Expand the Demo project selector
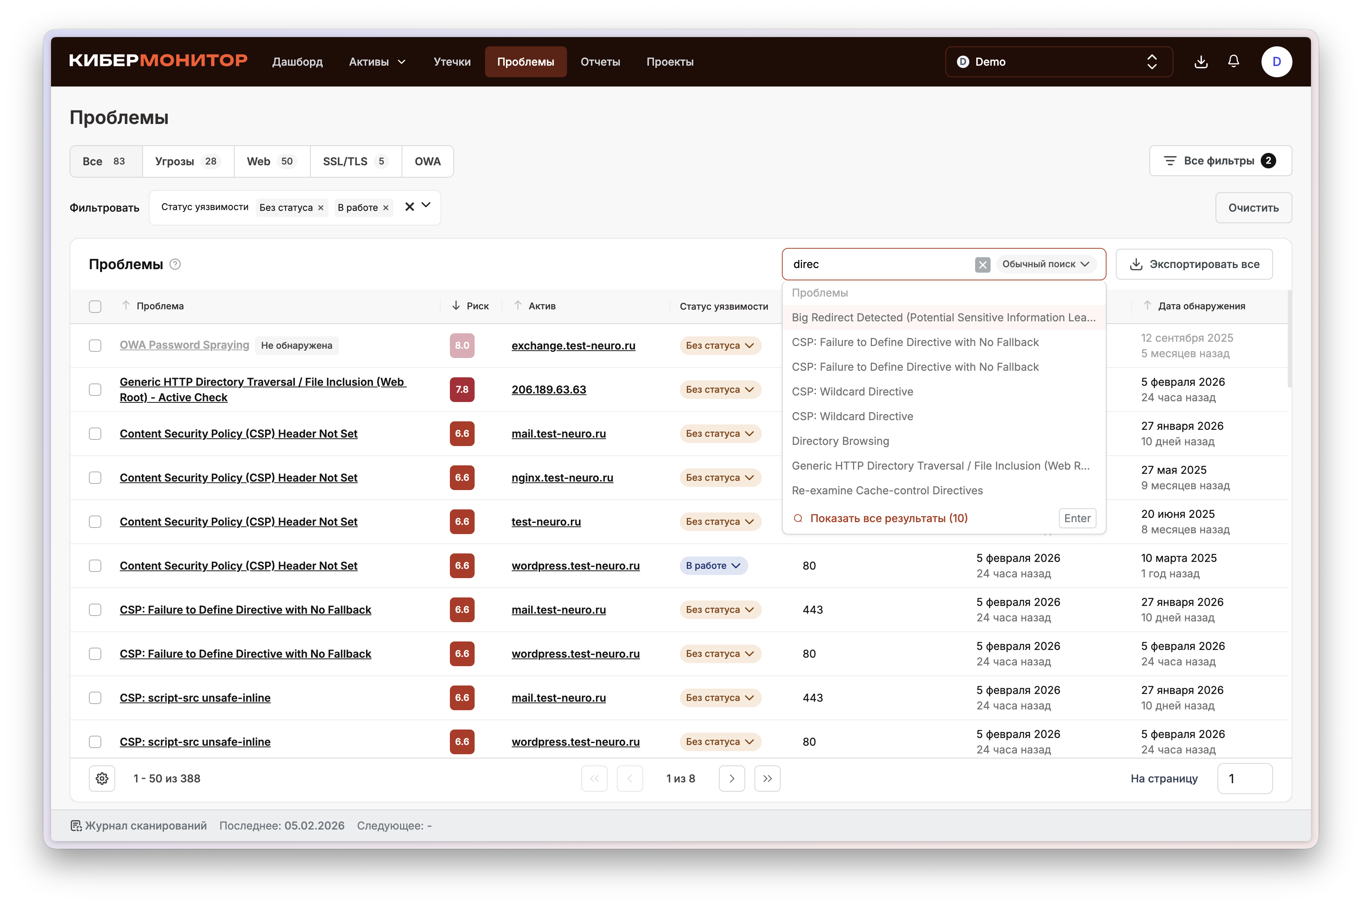Image resolution: width=1362 pixels, height=906 pixels. coord(1059,62)
